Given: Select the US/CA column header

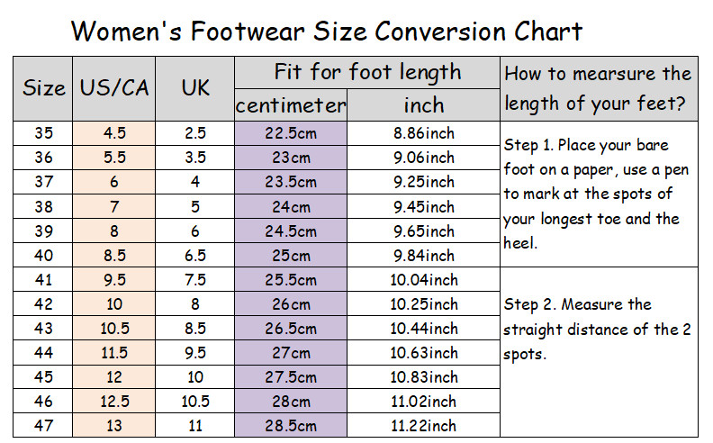Looking at the screenshot, I should (x=114, y=89).
